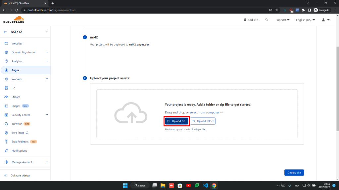Expand the select from computer chevron

click(x=221, y=112)
